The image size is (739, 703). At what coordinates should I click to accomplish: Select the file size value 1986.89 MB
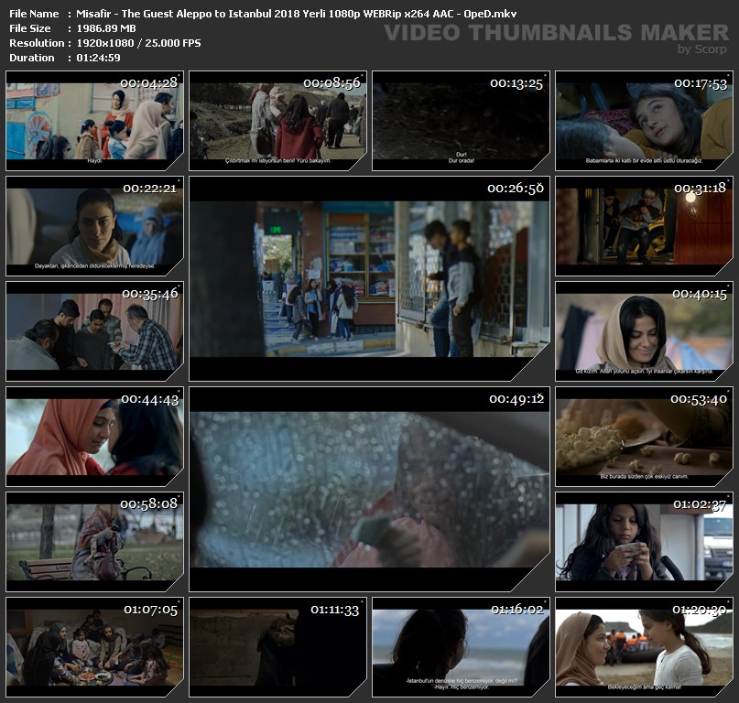106,28
